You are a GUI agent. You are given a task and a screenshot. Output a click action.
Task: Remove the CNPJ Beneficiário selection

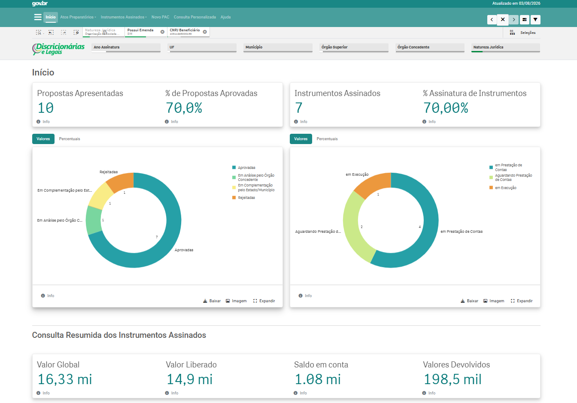point(205,32)
